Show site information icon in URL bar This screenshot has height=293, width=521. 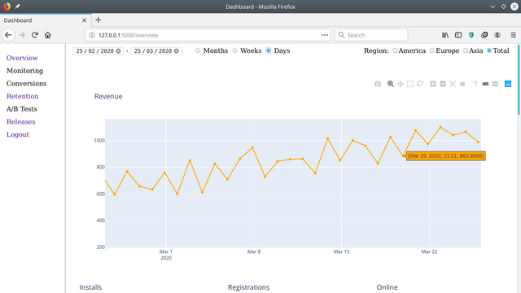click(92, 35)
